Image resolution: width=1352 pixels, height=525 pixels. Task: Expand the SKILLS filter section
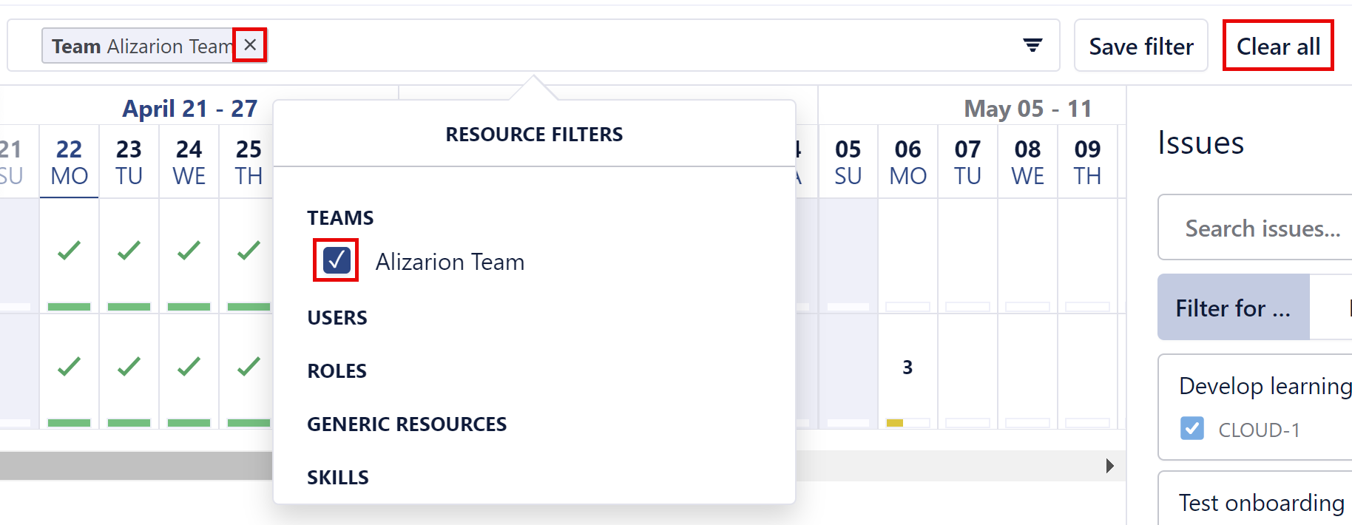[338, 478]
